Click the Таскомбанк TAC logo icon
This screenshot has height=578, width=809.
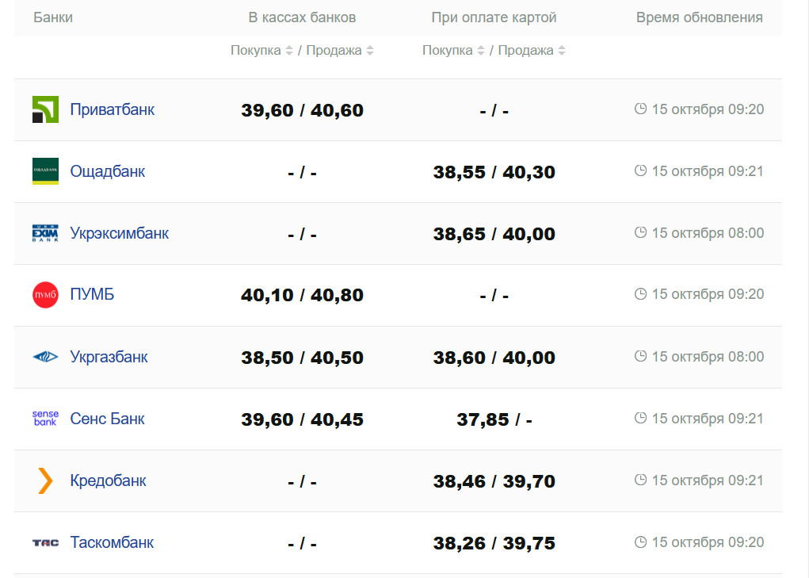pos(45,542)
